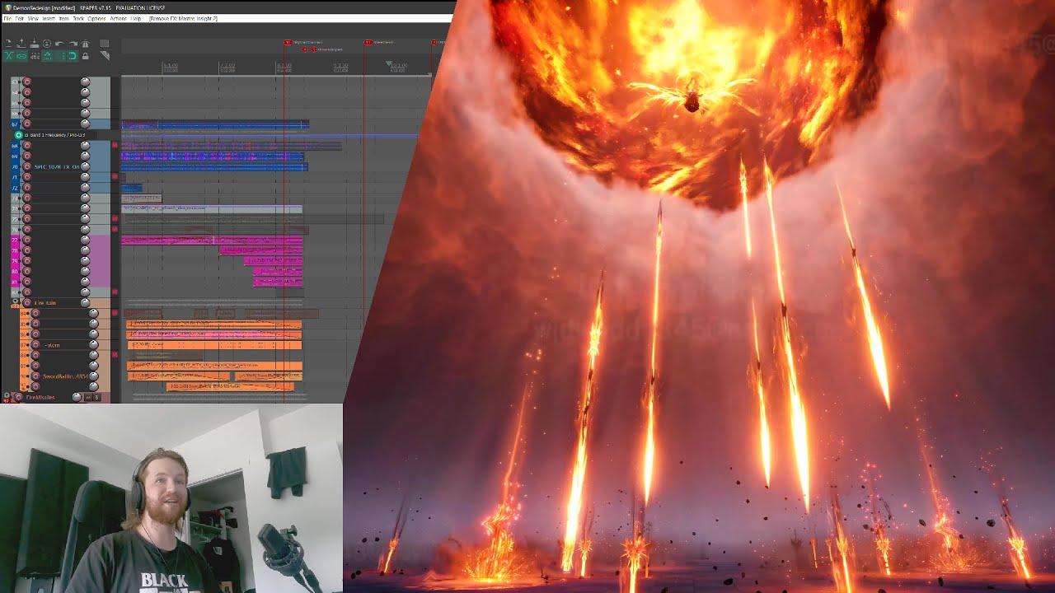Screen dimensions: 1055x593
Task: Select the Band 1 Frequency / Pro-Q 3 envelope lane
Action: point(55,135)
